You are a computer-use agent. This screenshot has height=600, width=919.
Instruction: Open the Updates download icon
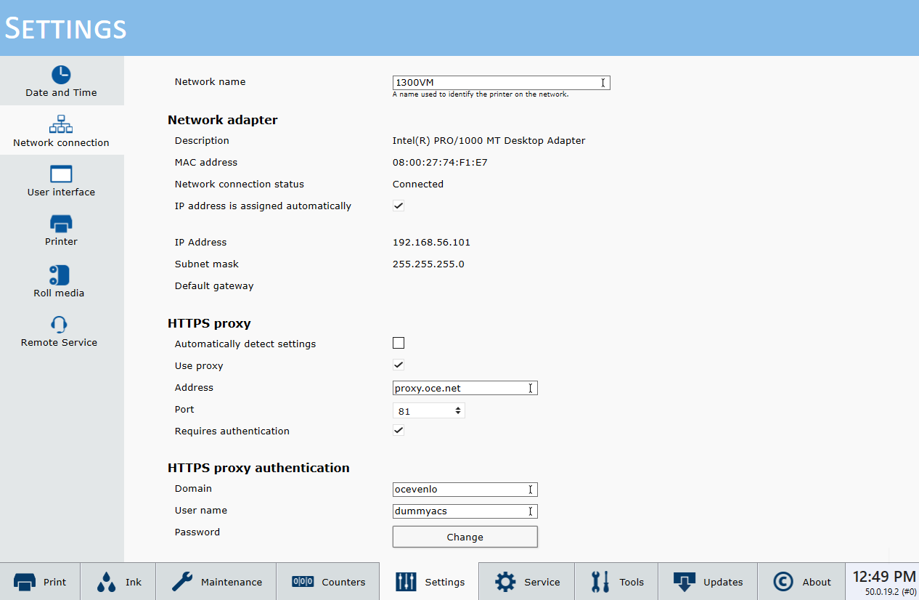(685, 582)
